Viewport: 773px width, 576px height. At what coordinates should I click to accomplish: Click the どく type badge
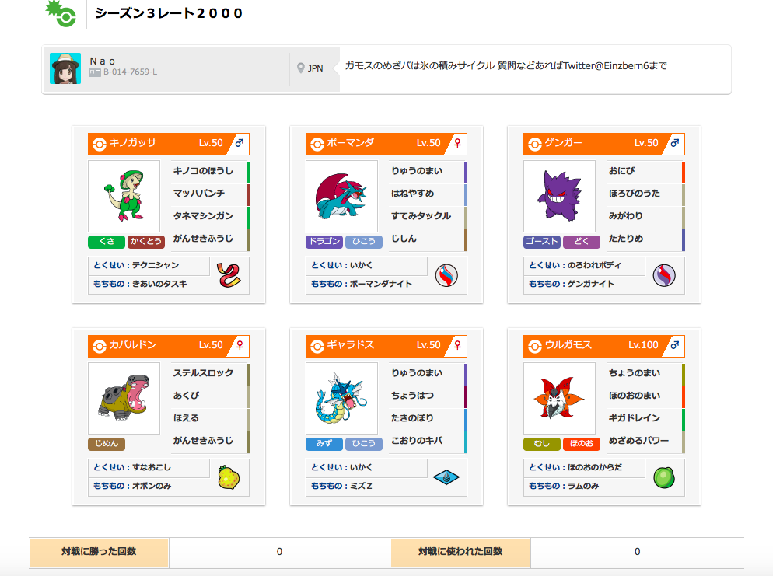(582, 242)
